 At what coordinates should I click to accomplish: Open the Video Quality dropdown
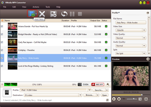144,38
